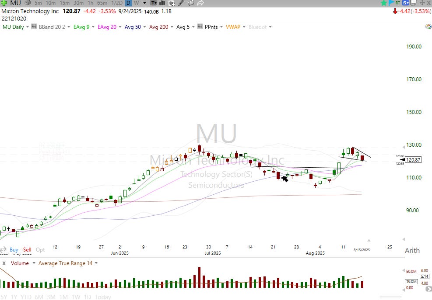Click the MU symbol in the title bar
This screenshot has width=432, height=300.
(16, 3)
